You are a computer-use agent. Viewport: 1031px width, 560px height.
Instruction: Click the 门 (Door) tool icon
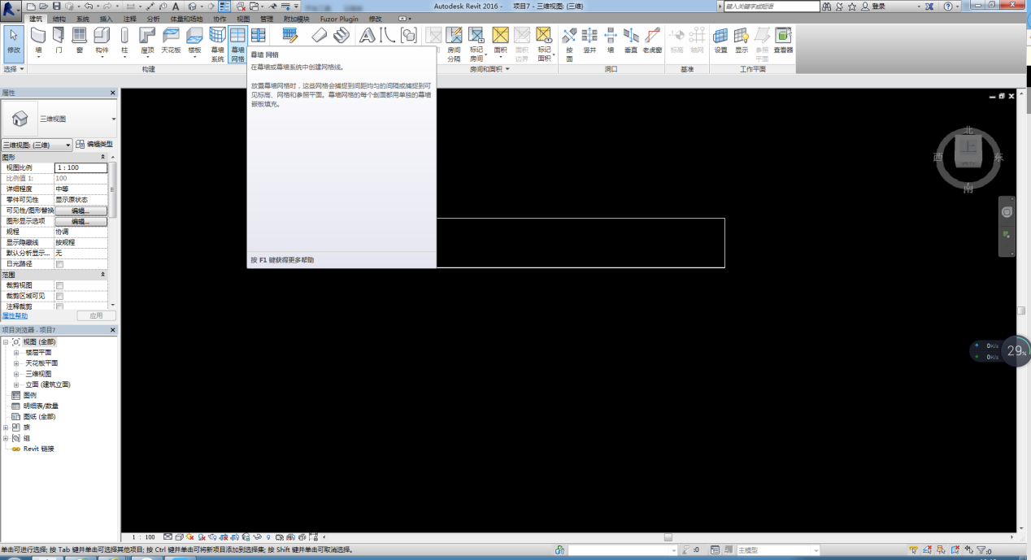tap(59, 40)
